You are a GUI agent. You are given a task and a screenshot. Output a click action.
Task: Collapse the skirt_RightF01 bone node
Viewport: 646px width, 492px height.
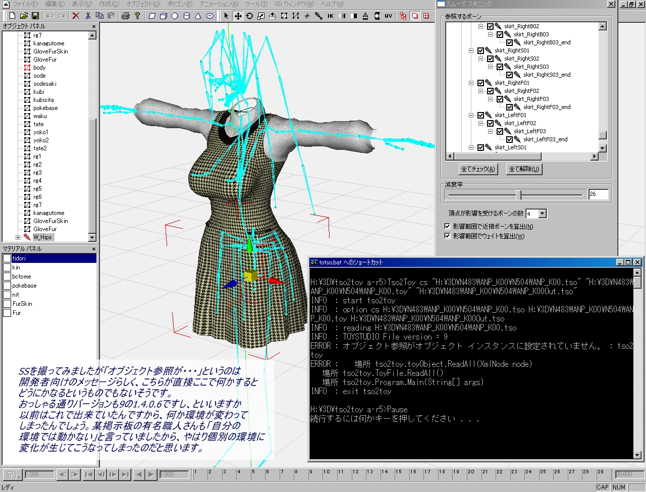(x=471, y=83)
